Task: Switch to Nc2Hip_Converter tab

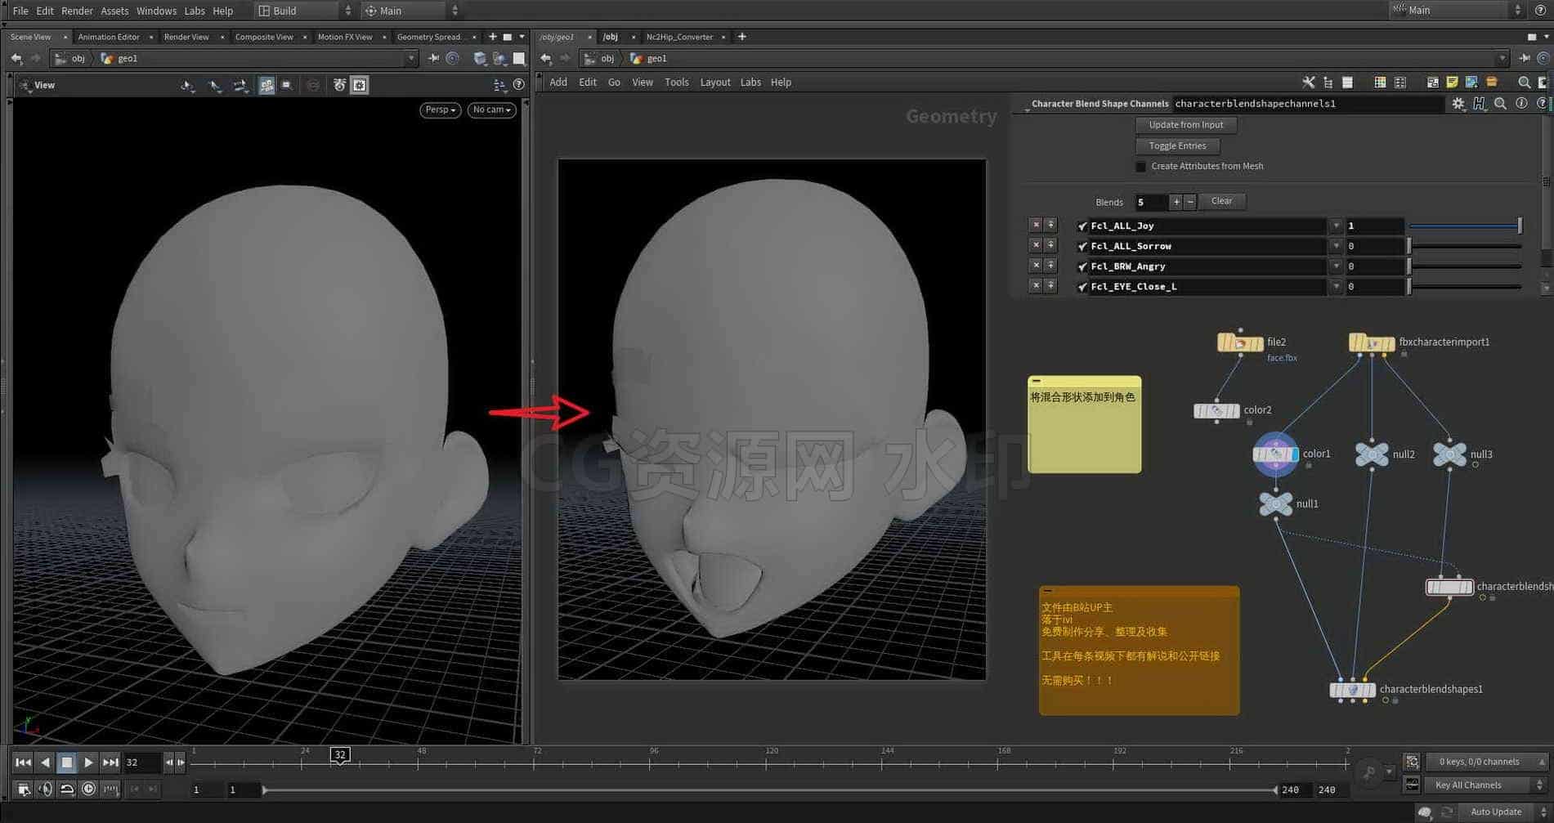Action: click(x=679, y=37)
